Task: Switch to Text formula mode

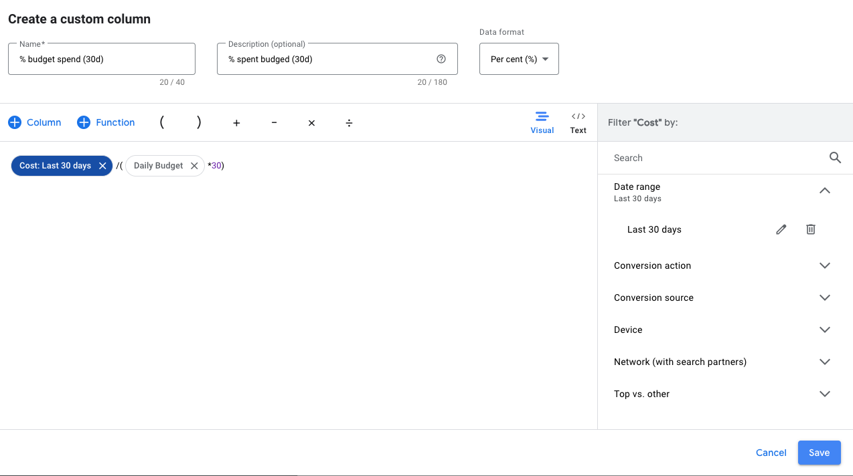Action: click(x=578, y=122)
